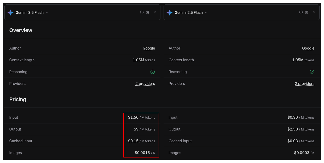The width and height of the screenshot is (324, 163).
Task: Open Gemini 2.5 Flash external link icon
Action: tap(307, 12)
